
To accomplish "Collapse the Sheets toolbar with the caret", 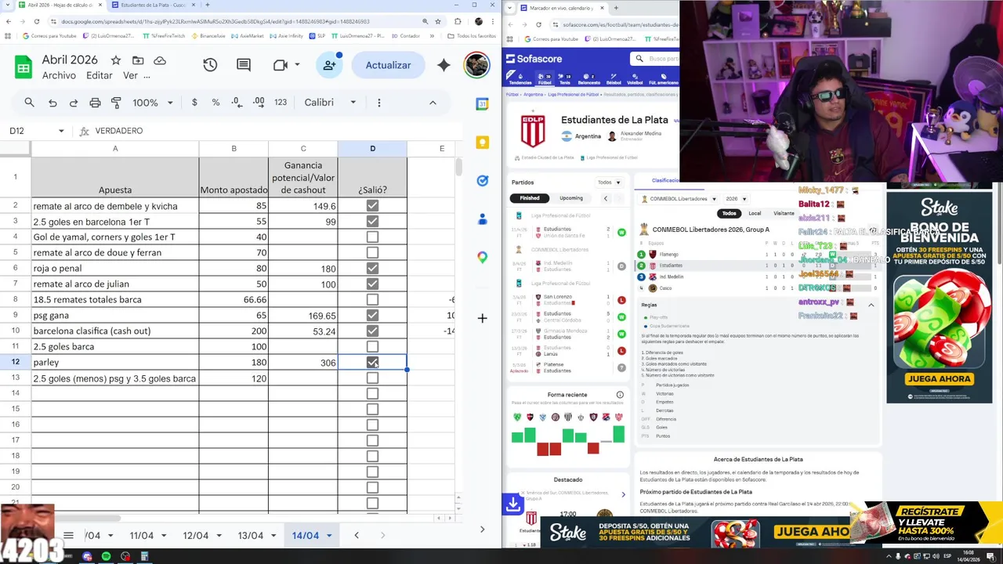I will pos(433,103).
